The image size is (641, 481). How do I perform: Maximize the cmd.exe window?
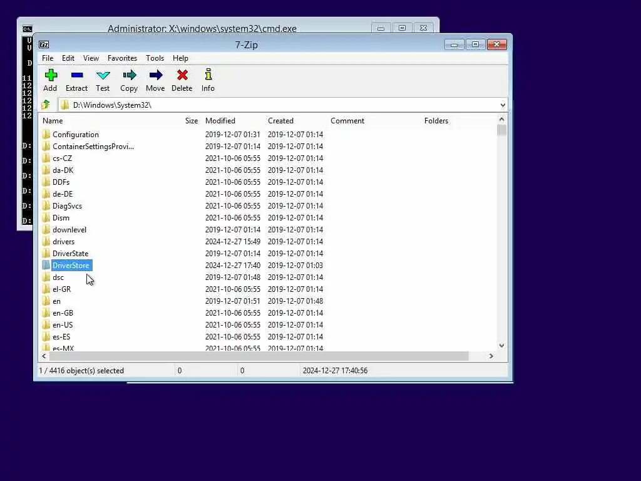coord(403,28)
